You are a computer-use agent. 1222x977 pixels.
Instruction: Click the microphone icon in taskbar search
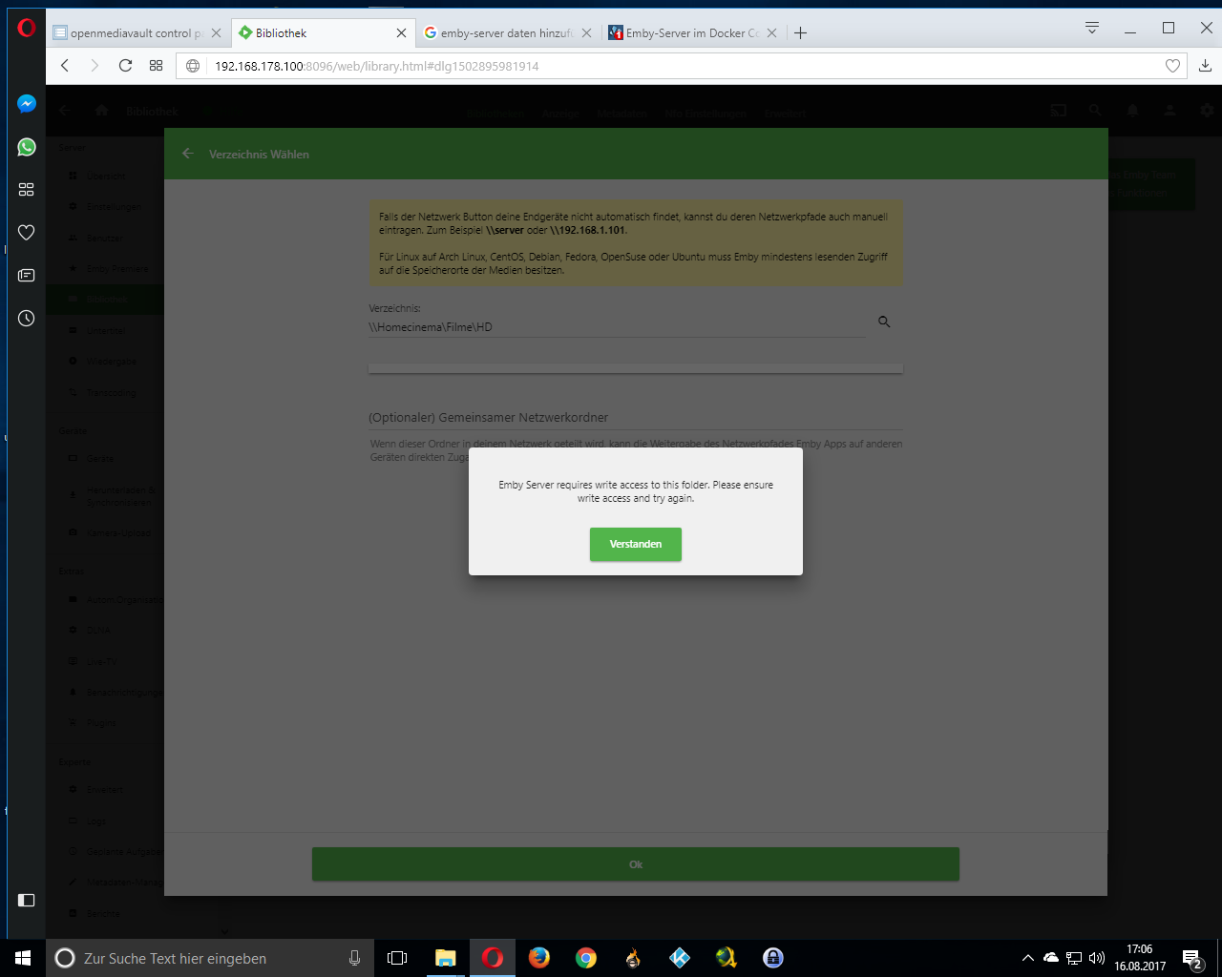354,958
